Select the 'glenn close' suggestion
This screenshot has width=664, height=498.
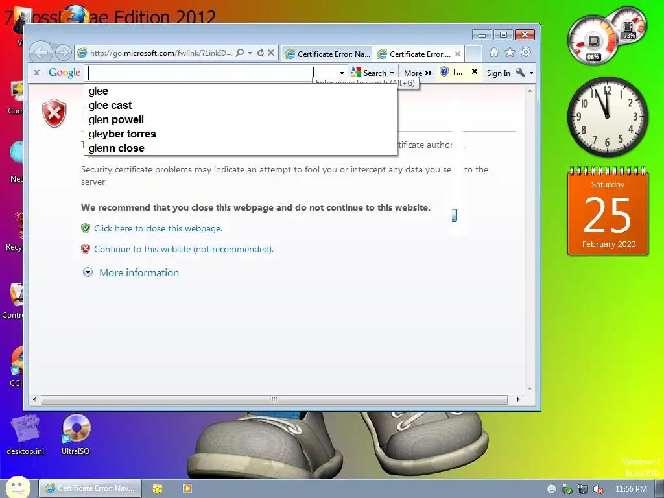(x=241, y=148)
